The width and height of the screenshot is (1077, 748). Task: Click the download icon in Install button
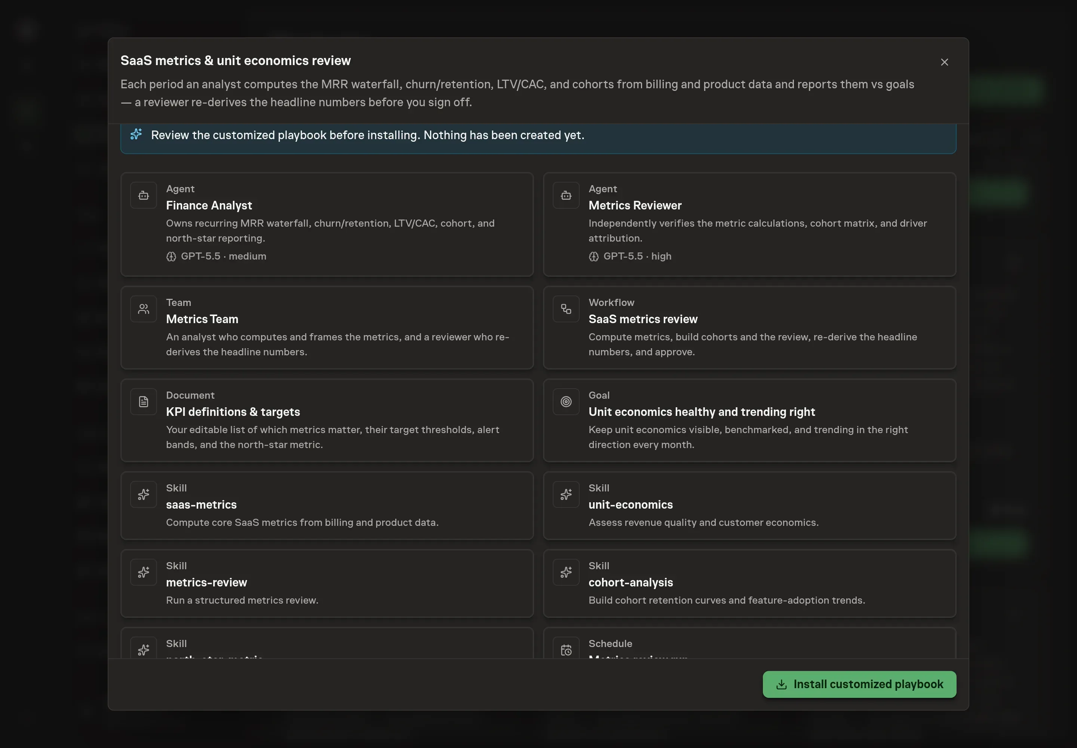tap(781, 684)
